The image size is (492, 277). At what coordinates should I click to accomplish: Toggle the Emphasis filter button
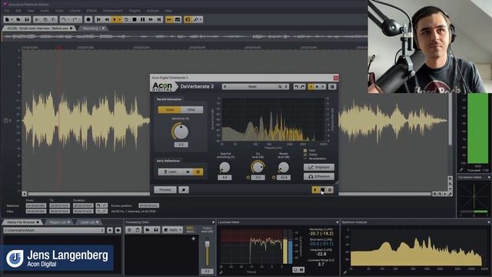pyautogui.click(x=319, y=167)
